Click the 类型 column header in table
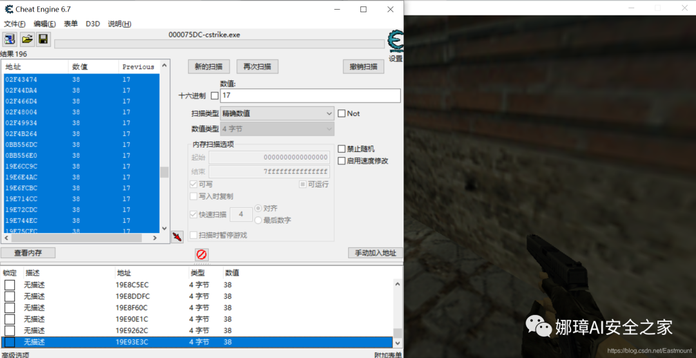696x358 pixels. click(x=197, y=273)
